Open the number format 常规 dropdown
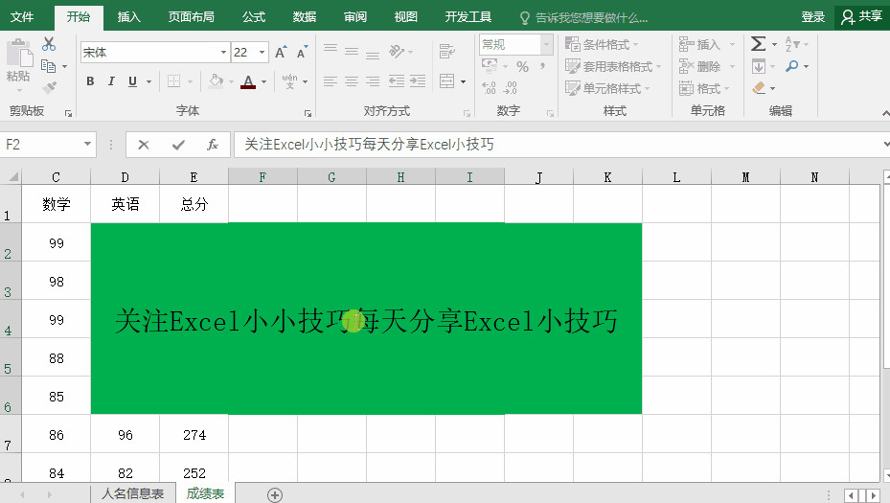Image resolution: width=890 pixels, height=503 pixels. pyautogui.click(x=547, y=44)
